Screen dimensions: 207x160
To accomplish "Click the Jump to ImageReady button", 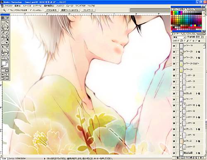I will tap(5, 78).
